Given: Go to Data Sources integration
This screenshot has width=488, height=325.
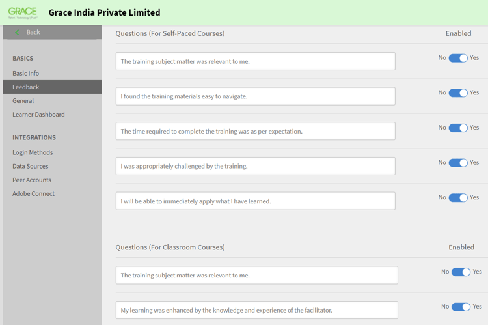Looking at the screenshot, I should click(x=31, y=166).
